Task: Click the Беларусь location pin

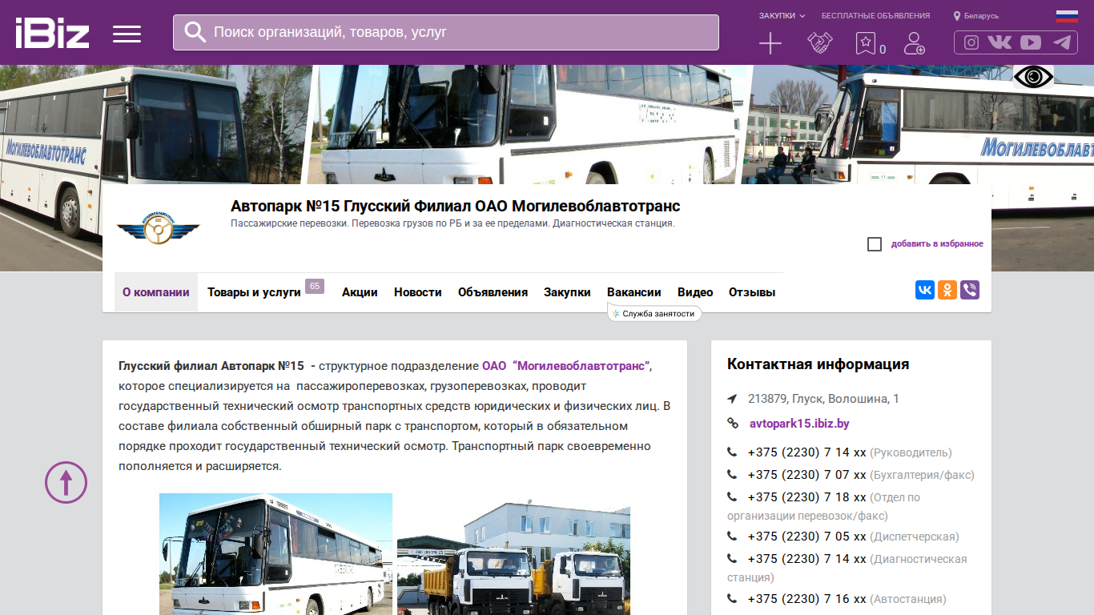Action: 956,16
